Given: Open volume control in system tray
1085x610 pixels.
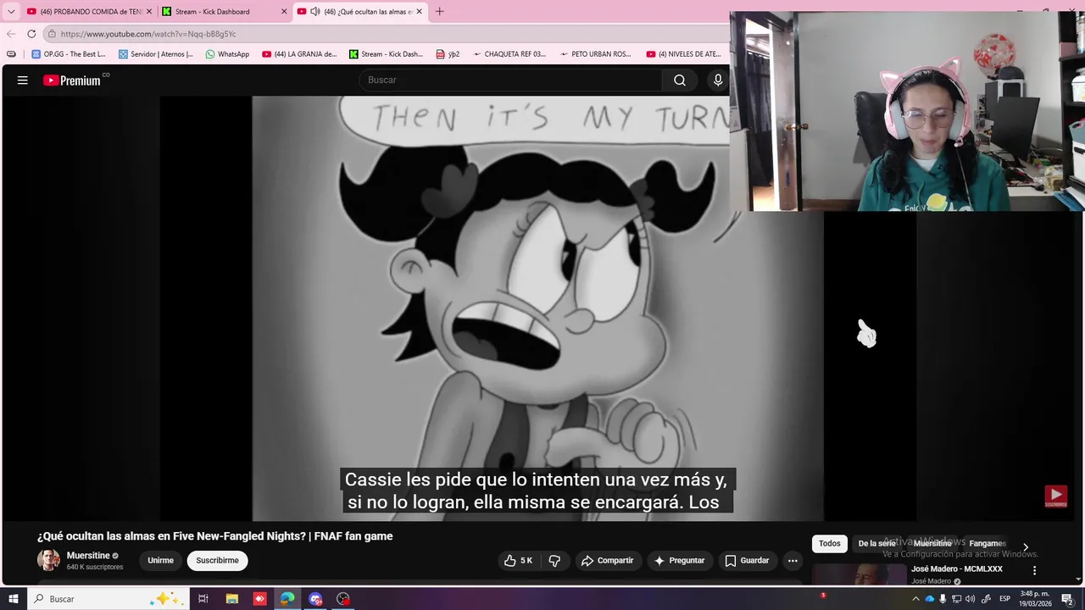Looking at the screenshot, I should coord(971,599).
